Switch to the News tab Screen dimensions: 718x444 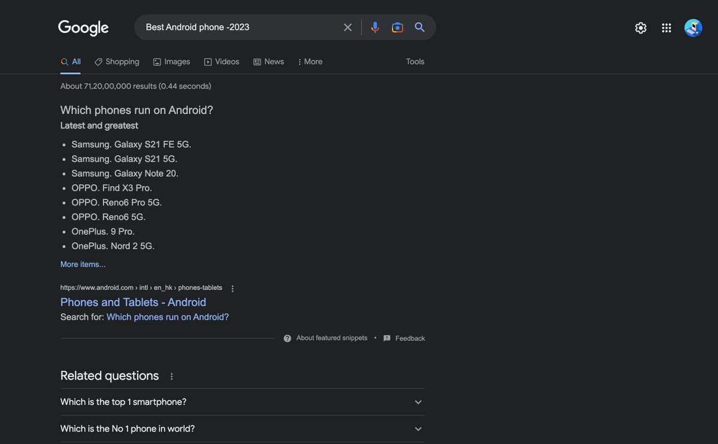tap(269, 62)
